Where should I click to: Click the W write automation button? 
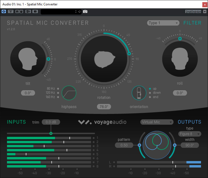point(21,12)
